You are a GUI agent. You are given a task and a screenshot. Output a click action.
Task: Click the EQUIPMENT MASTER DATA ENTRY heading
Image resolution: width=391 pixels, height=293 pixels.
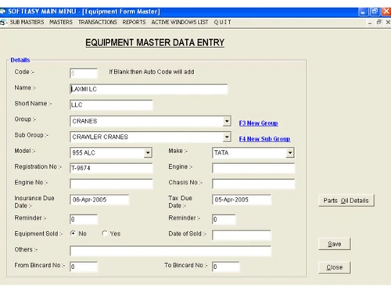point(155,43)
